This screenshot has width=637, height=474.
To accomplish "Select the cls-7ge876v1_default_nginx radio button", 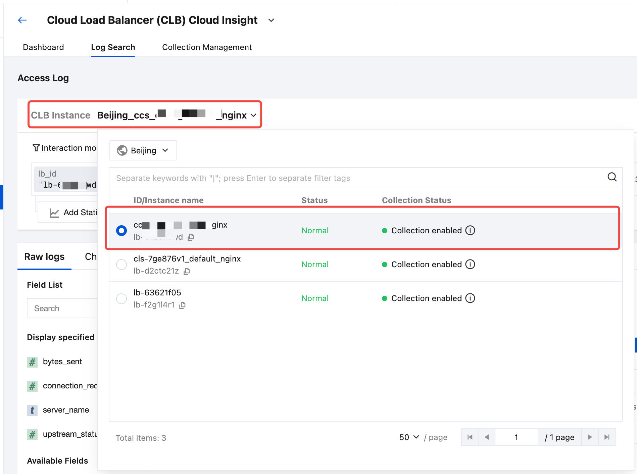I will pos(121,265).
